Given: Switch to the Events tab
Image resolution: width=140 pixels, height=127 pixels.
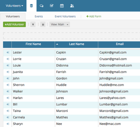Looking at the screenshot, I should point(39,16).
